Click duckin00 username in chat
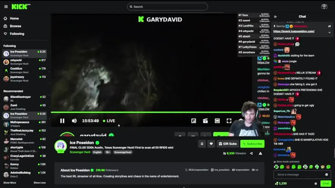The width and height of the screenshot is (335, 188). coord(284,55)
